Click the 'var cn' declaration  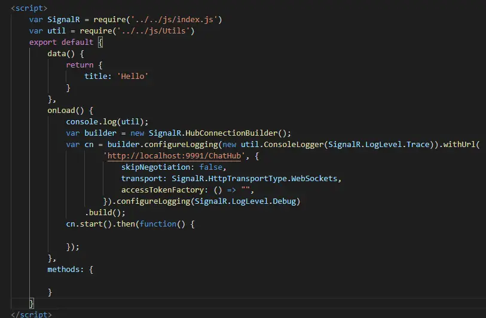pyautogui.click(x=80, y=145)
